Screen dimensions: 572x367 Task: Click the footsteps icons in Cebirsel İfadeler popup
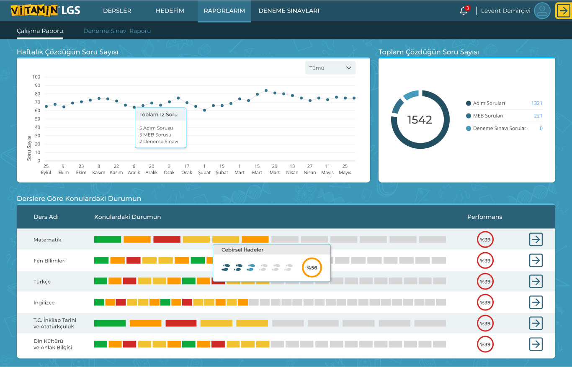[258, 267]
